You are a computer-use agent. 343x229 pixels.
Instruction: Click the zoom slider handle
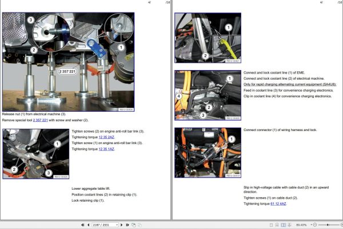(328, 224)
